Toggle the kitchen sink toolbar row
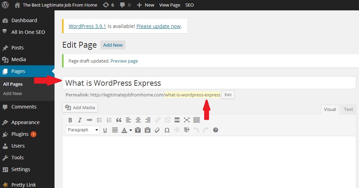This screenshot has width=359, height=188. click(x=197, y=120)
